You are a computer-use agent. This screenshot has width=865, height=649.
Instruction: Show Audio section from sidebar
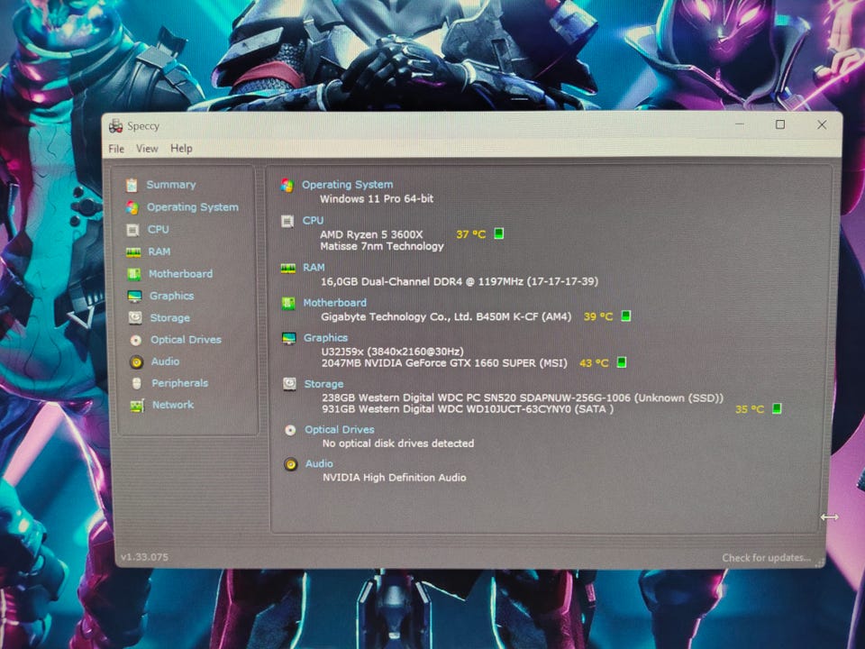coord(166,361)
